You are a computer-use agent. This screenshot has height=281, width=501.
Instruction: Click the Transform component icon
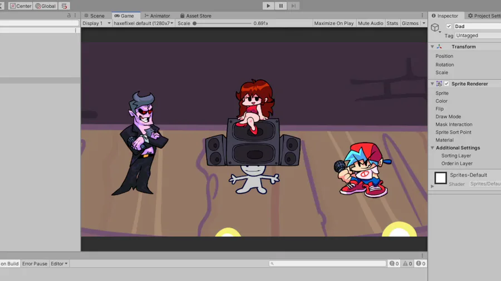pos(439,47)
